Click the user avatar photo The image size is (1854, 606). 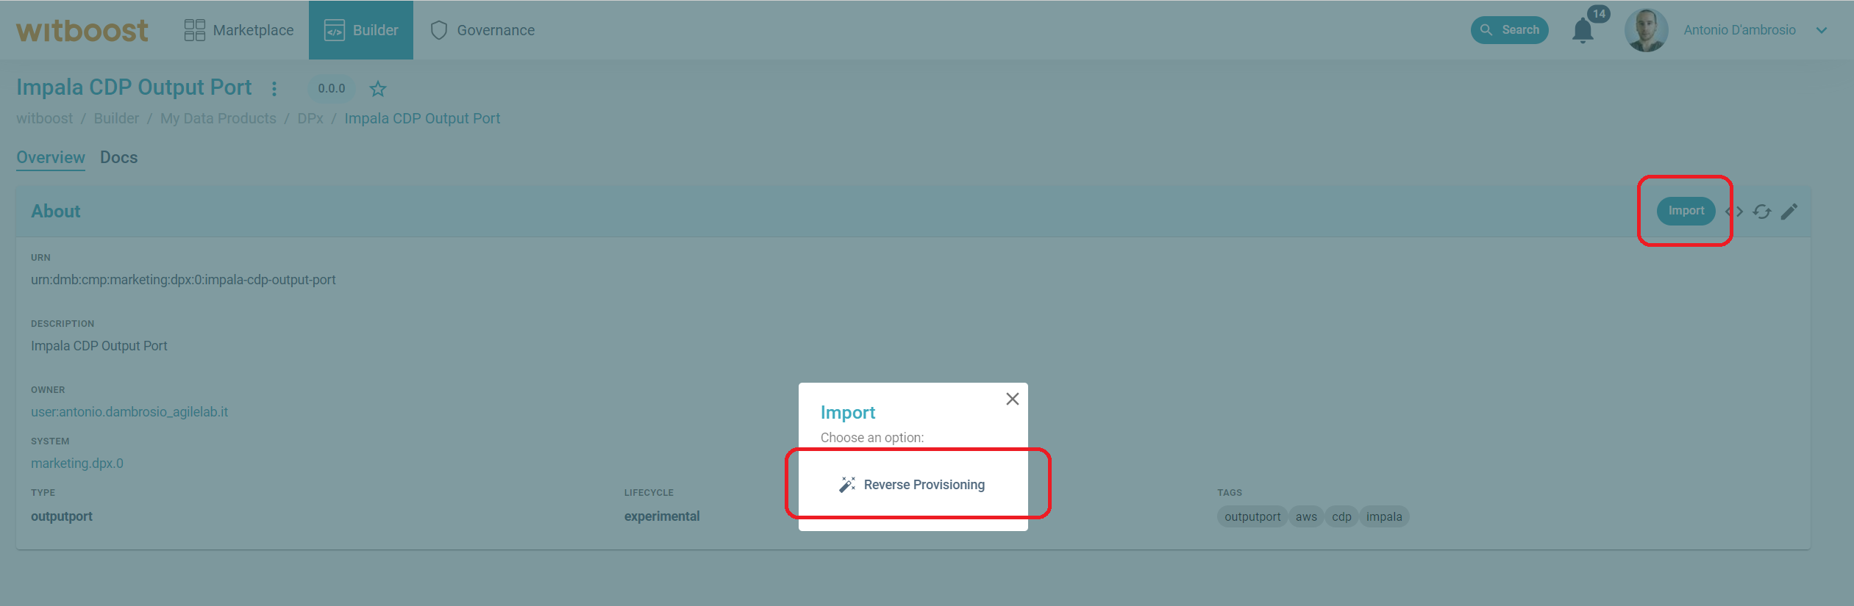pos(1646,30)
